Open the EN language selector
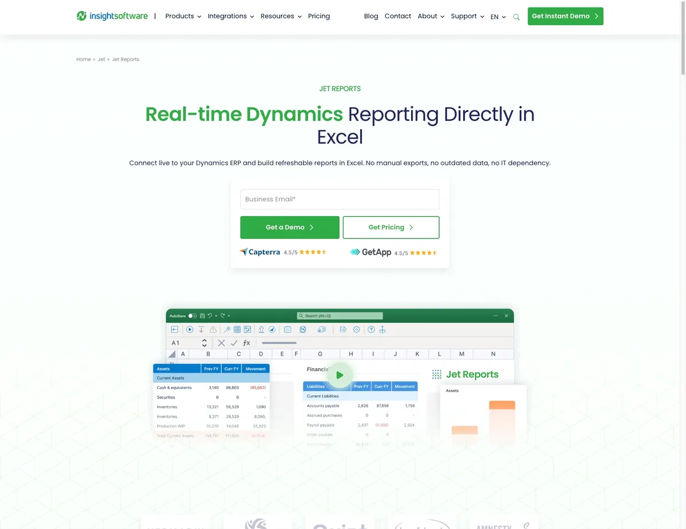 pyautogui.click(x=498, y=17)
